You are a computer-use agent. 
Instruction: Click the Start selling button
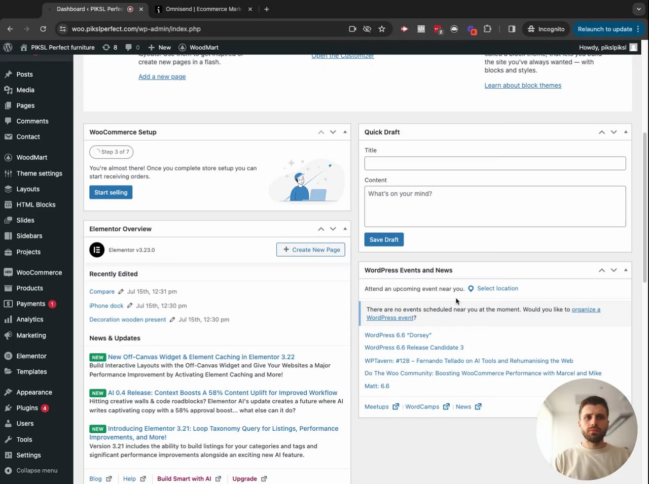(111, 192)
